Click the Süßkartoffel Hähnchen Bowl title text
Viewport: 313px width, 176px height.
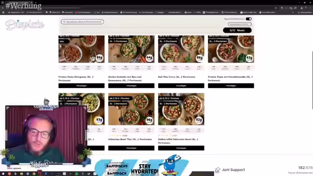pos(178,141)
